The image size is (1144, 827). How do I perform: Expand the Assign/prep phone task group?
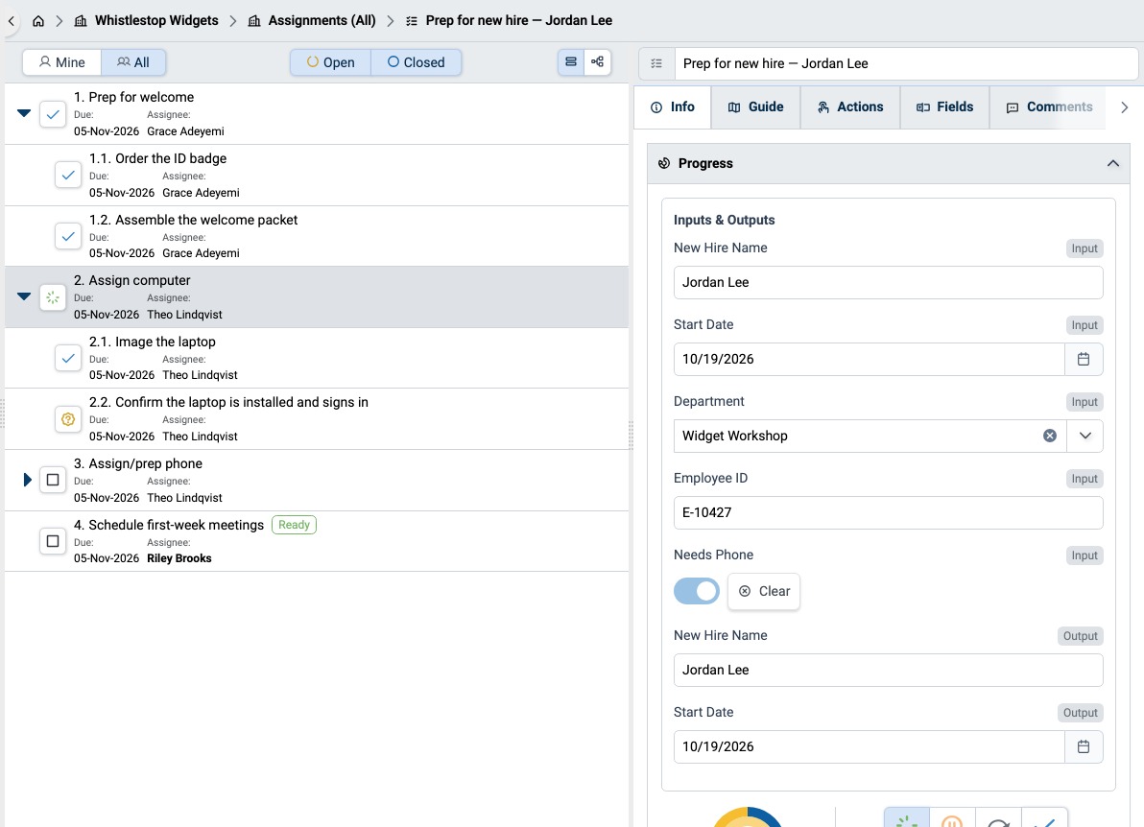click(27, 480)
